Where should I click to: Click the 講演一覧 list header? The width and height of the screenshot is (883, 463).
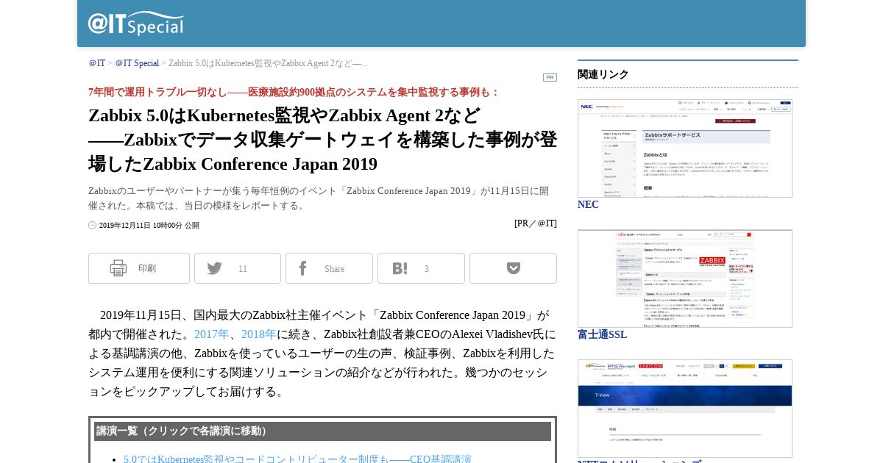(322, 431)
